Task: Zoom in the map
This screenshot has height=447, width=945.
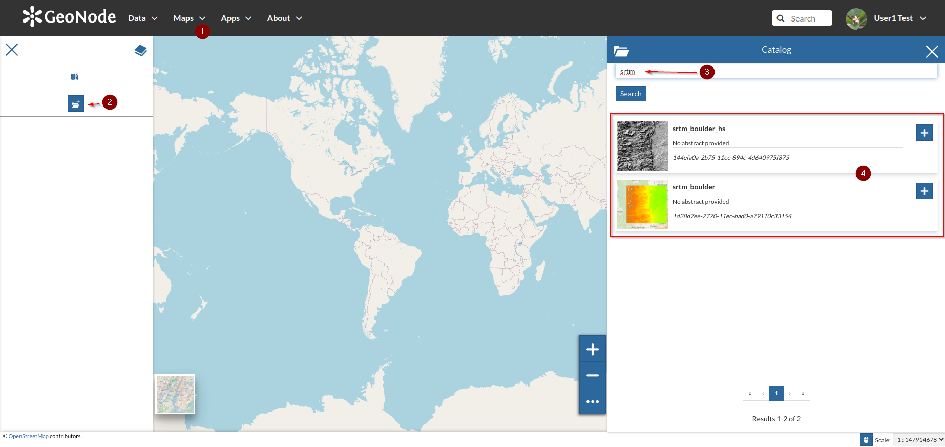Action: tap(593, 349)
